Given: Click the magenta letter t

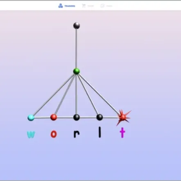Looking at the screenshot, I should click(122, 133).
